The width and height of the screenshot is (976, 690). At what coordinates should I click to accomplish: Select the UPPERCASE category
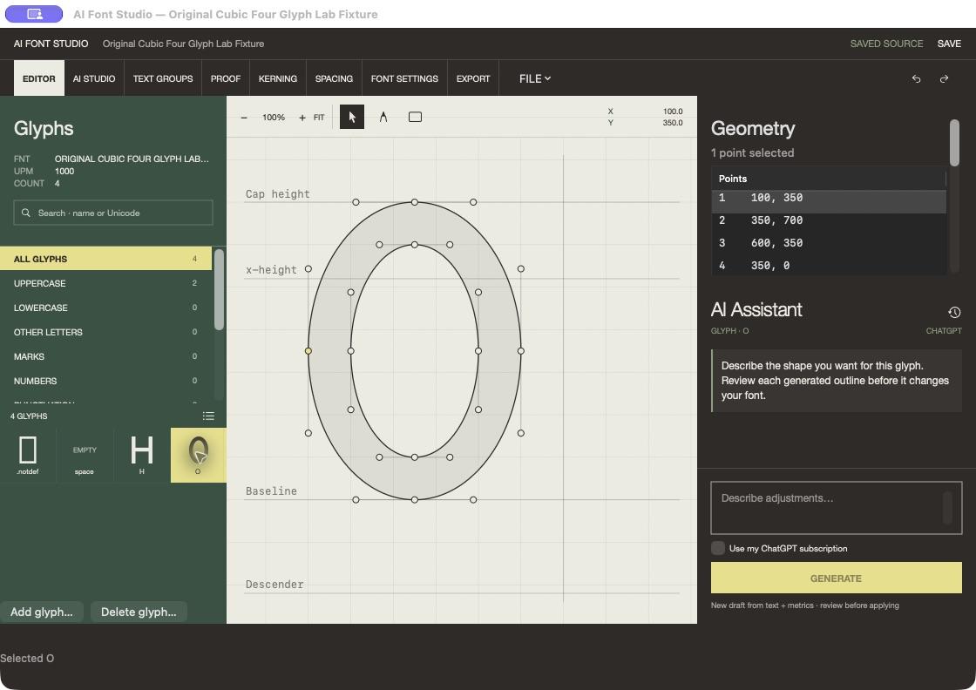pyautogui.click(x=105, y=283)
